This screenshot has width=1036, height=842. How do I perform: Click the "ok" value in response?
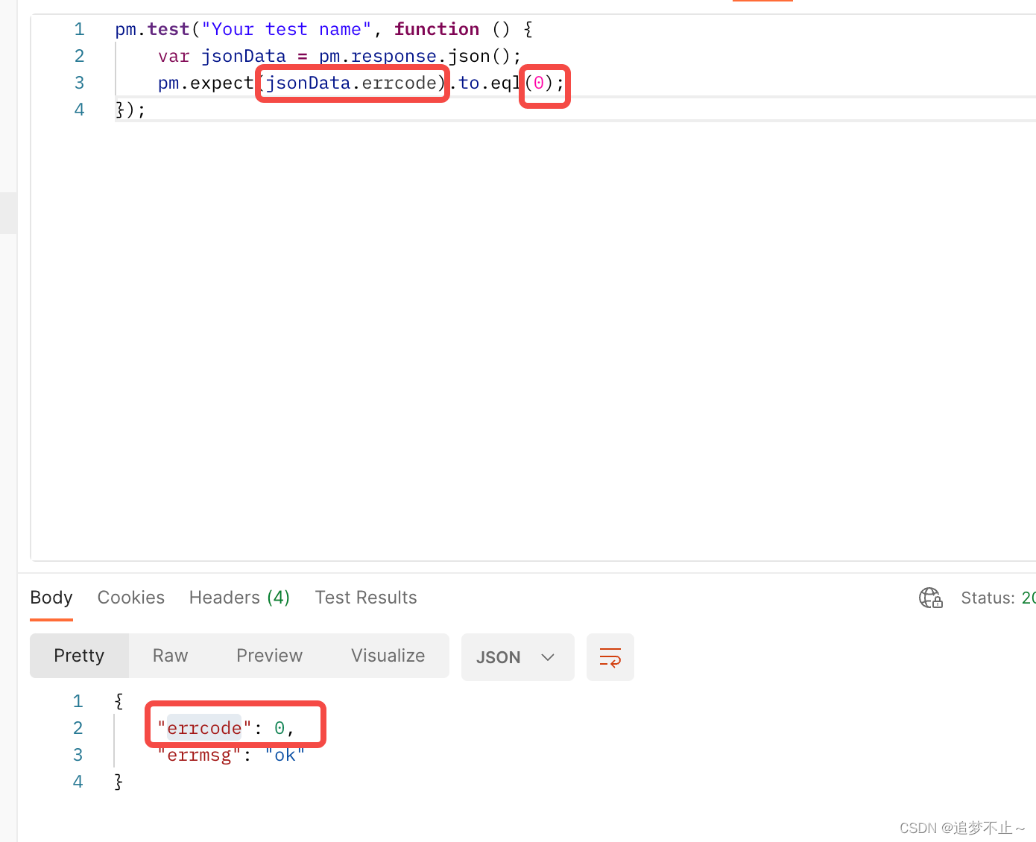click(x=285, y=755)
